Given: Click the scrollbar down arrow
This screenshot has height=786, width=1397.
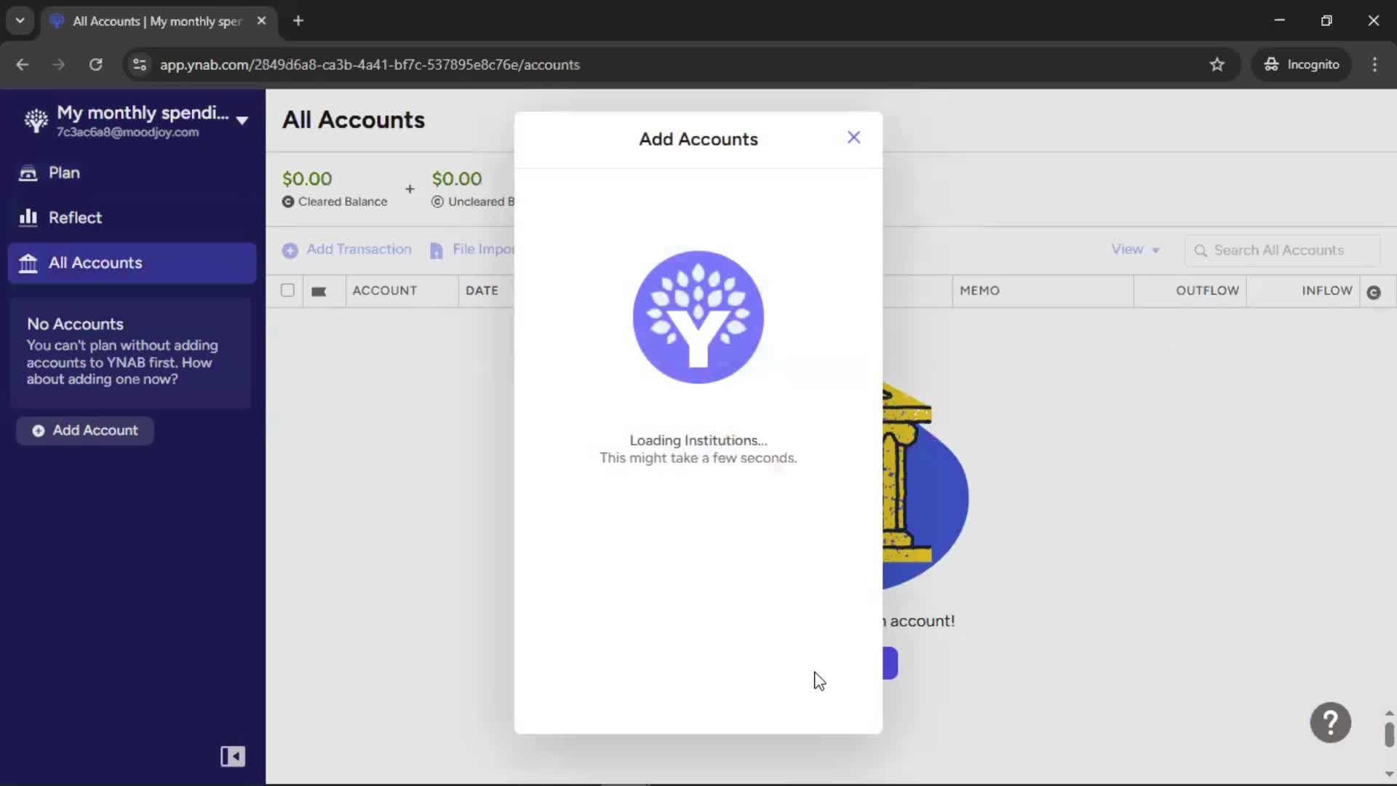Looking at the screenshot, I should [x=1389, y=774].
